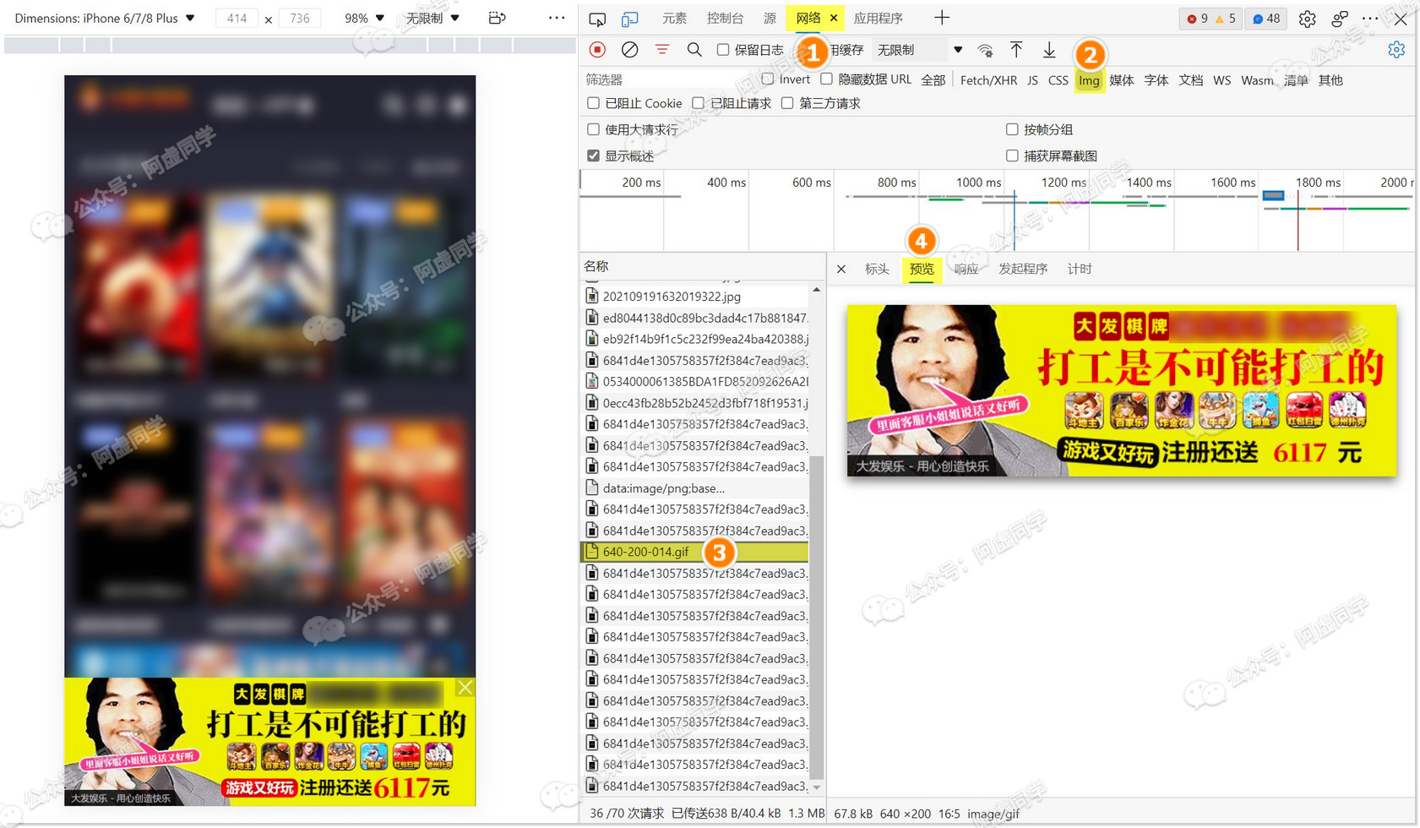
Task: Sort by the Name column header
Action: (x=701, y=266)
